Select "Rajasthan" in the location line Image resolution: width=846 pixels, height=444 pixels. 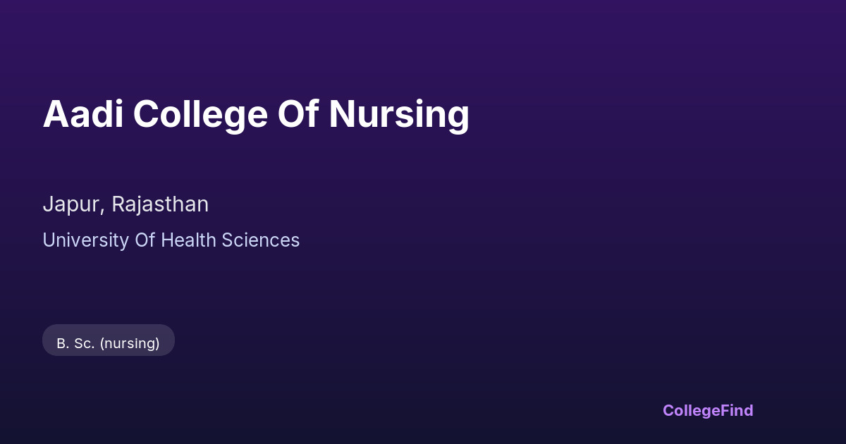click(x=160, y=204)
